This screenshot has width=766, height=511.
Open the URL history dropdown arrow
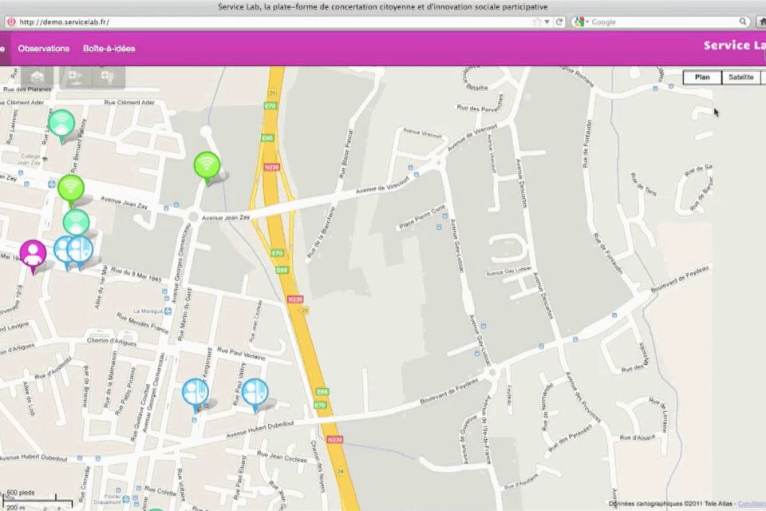(x=547, y=22)
